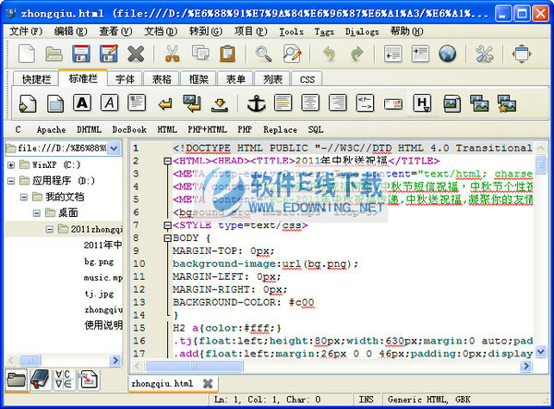Toggle fullscreen view icon

[x=522, y=54]
